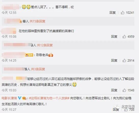Open hashtag #这场长津湖为他一个人放映#
Image resolution: width=139 pixels, height=113 pixels.
[x=49, y=98]
